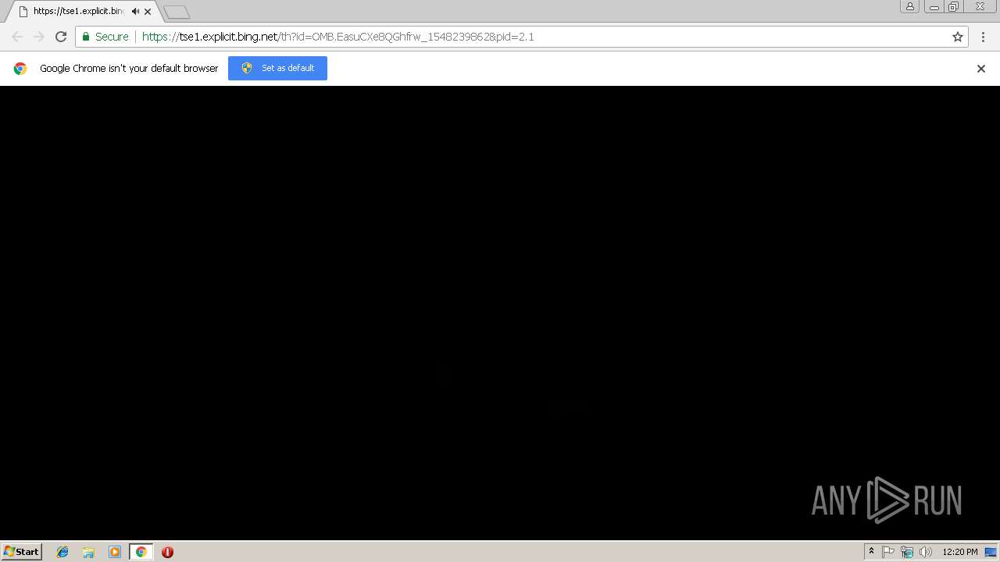Show hidden system tray icons
The width and height of the screenshot is (1000, 562).
pos(871,552)
